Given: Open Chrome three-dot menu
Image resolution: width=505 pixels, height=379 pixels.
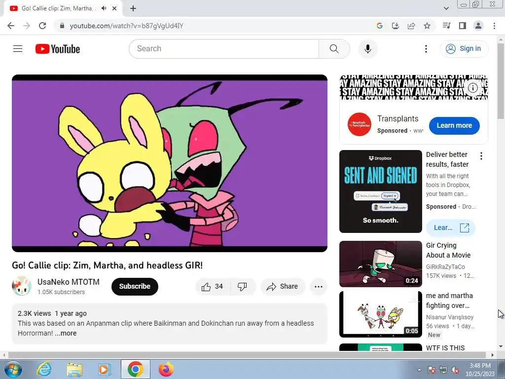Looking at the screenshot, I should click(494, 26).
